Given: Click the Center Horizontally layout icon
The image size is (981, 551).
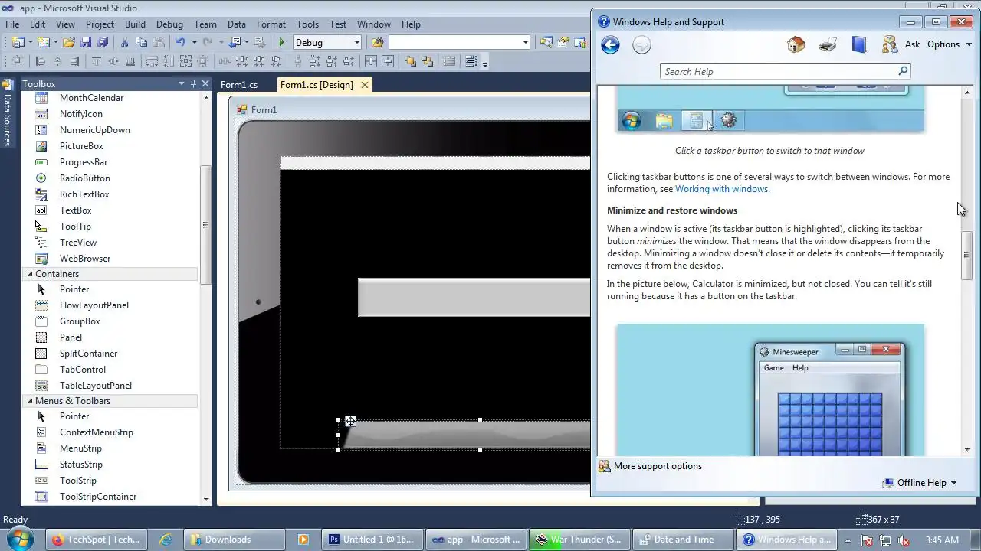Looking at the screenshot, I should [x=371, y=62].
